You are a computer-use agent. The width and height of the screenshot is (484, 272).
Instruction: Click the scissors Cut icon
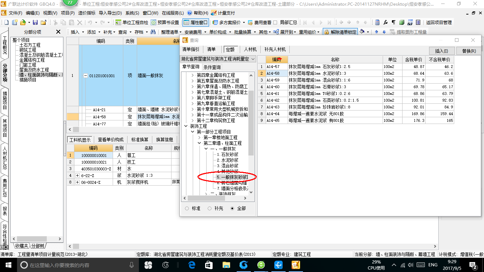tap(55, 22)
